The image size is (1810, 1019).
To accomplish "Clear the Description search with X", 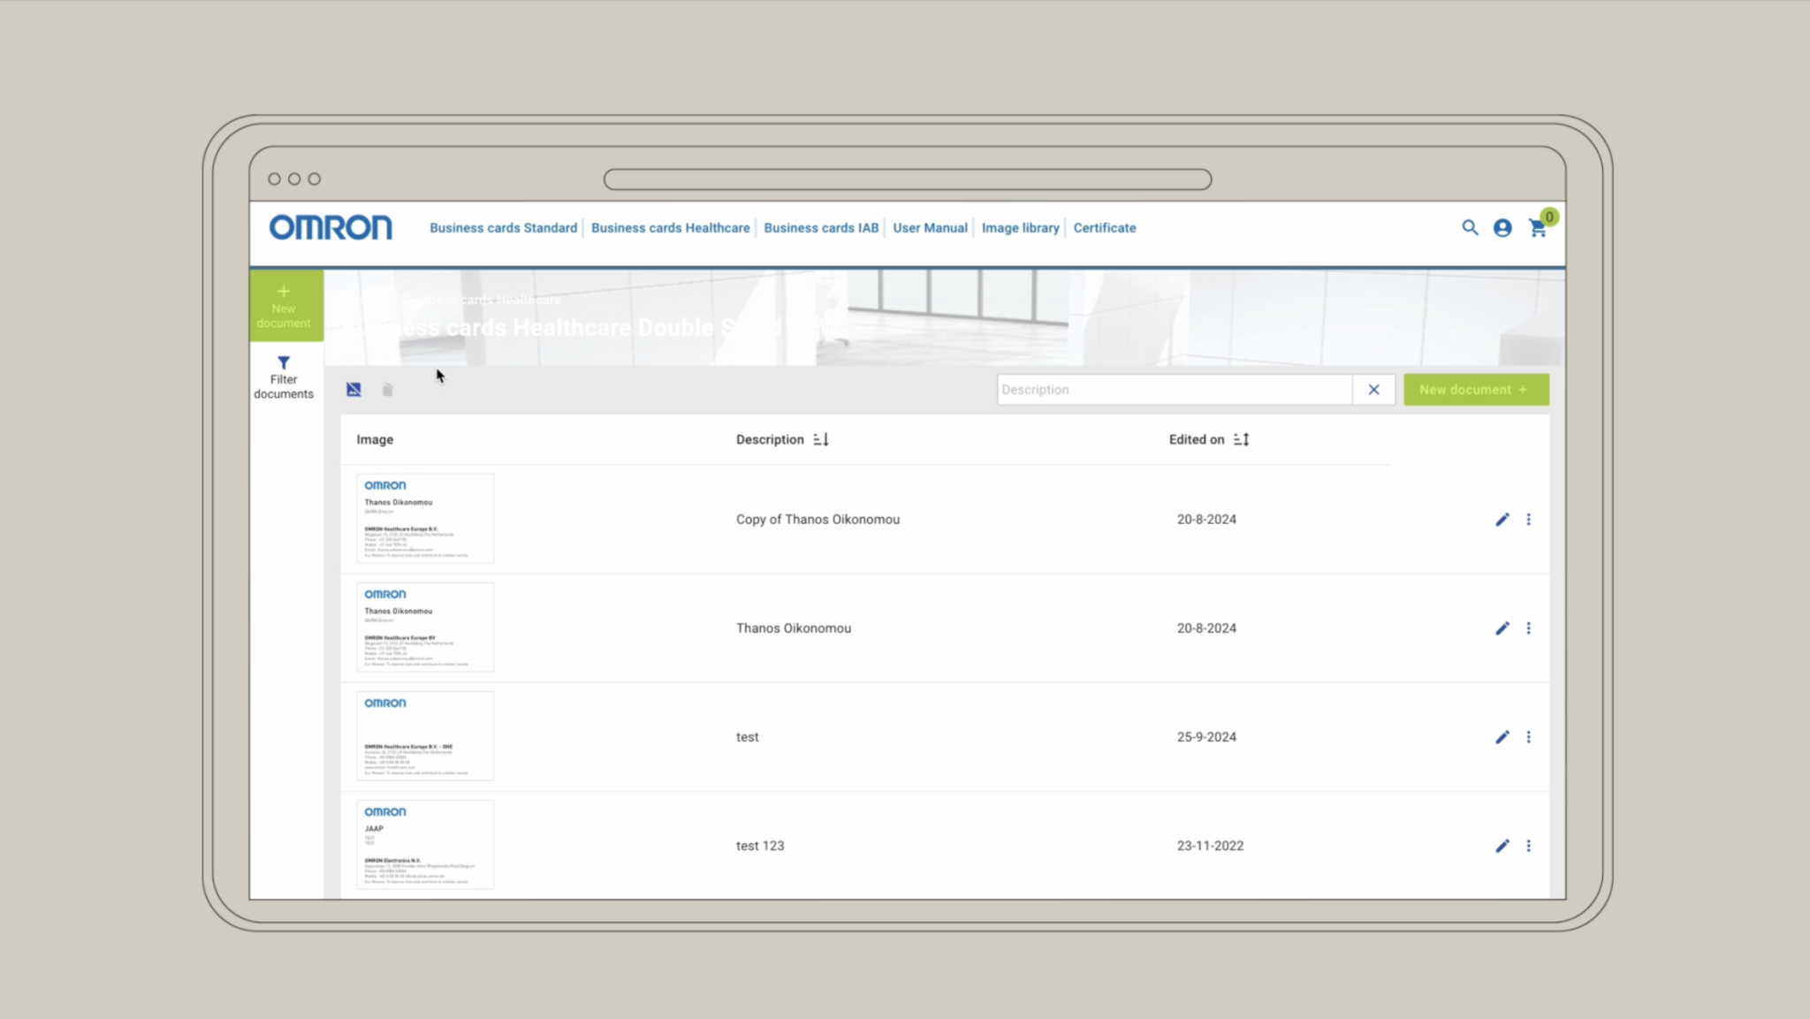I will click(1373, 390).
